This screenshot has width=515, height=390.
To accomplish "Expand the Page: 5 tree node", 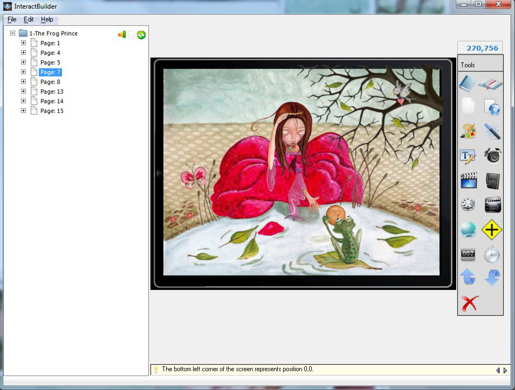I will tap(23, 62).
